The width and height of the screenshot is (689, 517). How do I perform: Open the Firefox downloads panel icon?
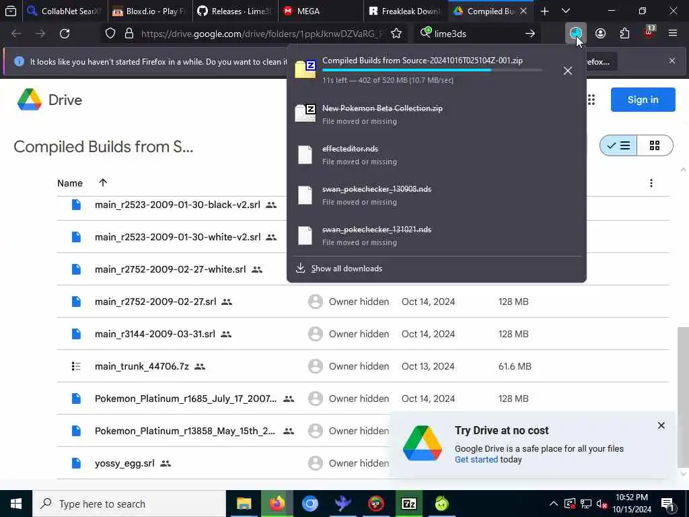pos(575,34)
